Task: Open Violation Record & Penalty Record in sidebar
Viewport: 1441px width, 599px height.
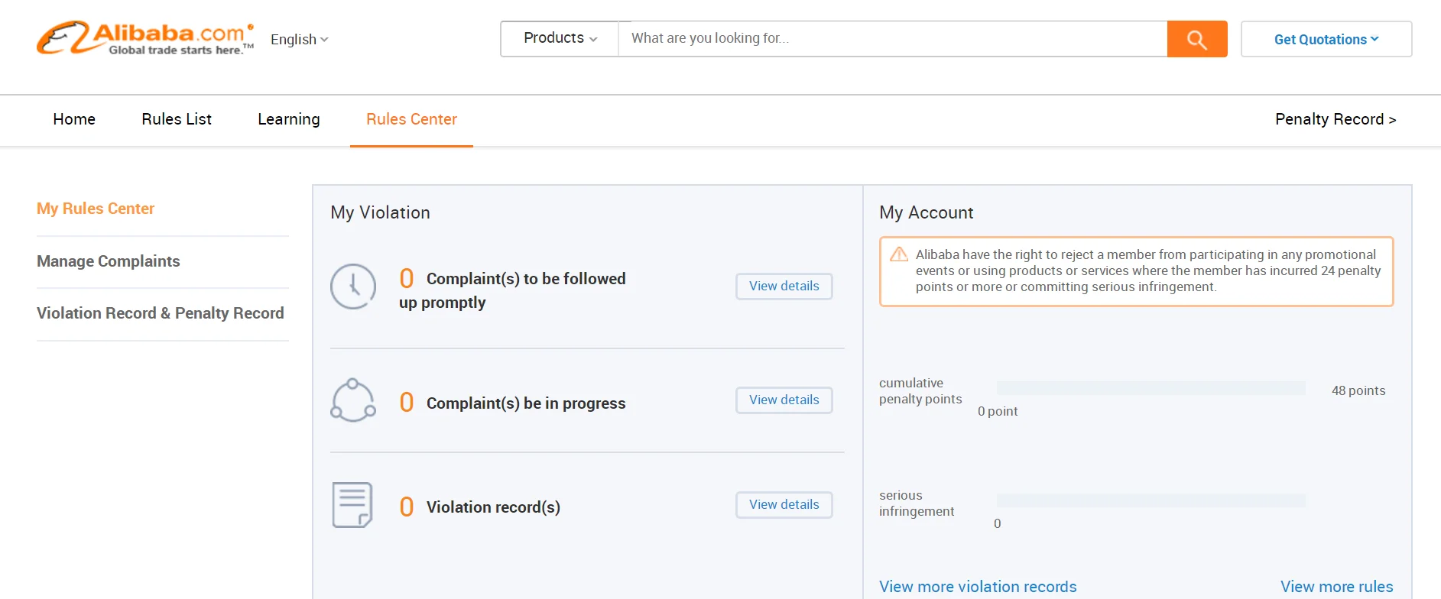Action: pos(161,313)
